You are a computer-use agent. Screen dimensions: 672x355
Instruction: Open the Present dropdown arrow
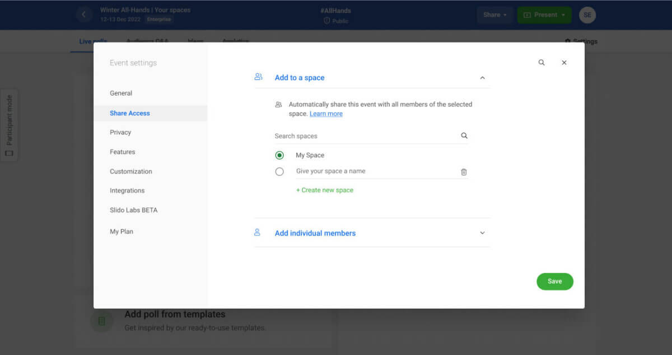point(564,15)
